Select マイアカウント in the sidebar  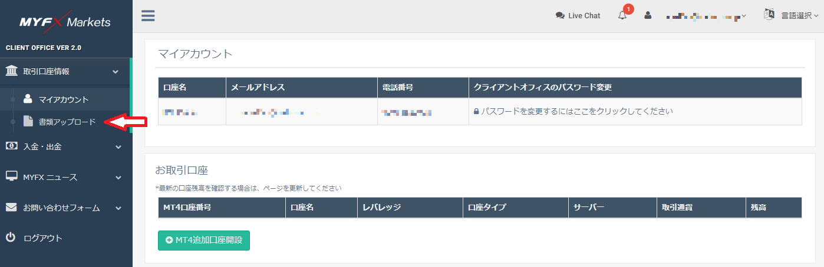point(63,99)
